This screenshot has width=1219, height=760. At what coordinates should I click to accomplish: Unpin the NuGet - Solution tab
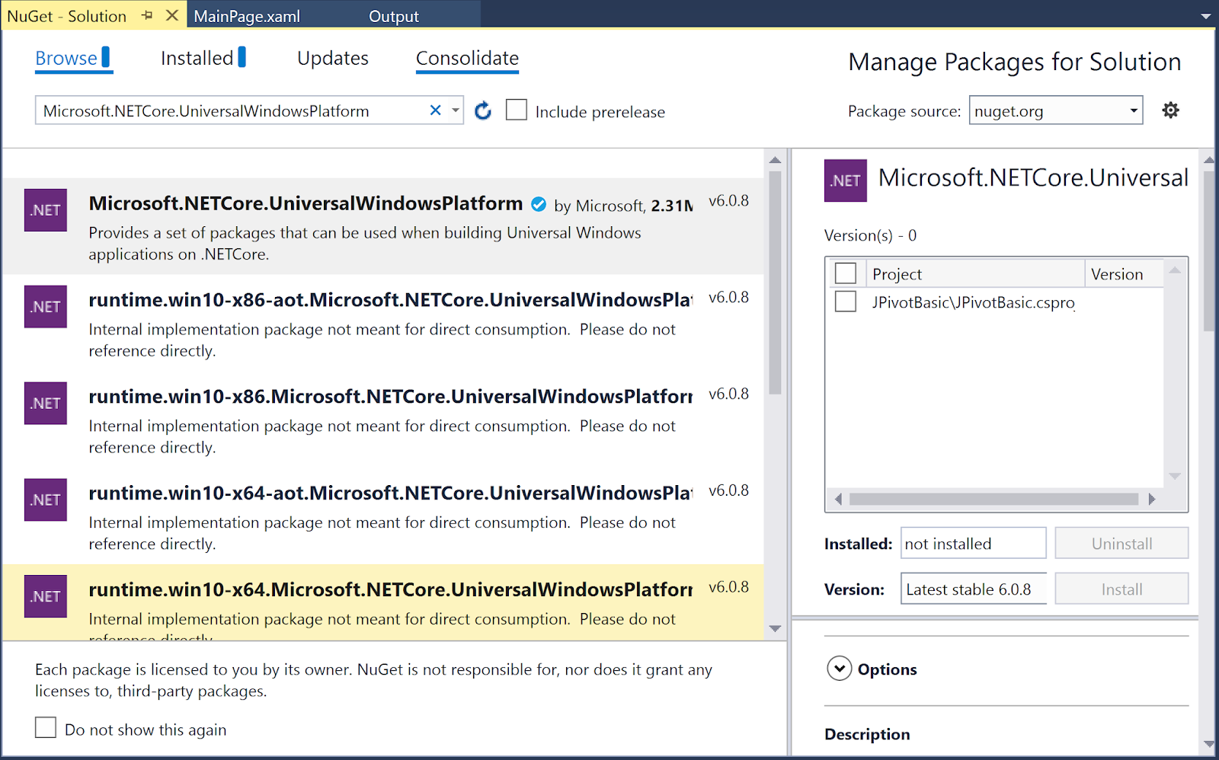tap(146, 14)
